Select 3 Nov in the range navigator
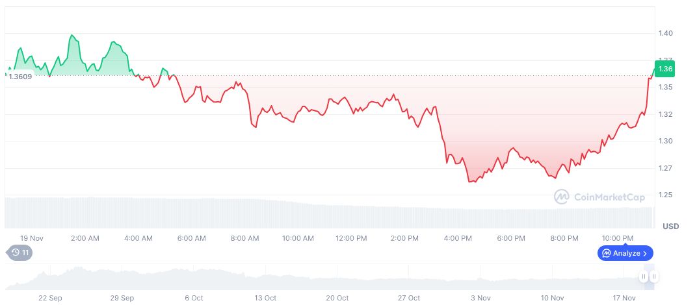Screen dimensions: 697x305 click(480, 298)
